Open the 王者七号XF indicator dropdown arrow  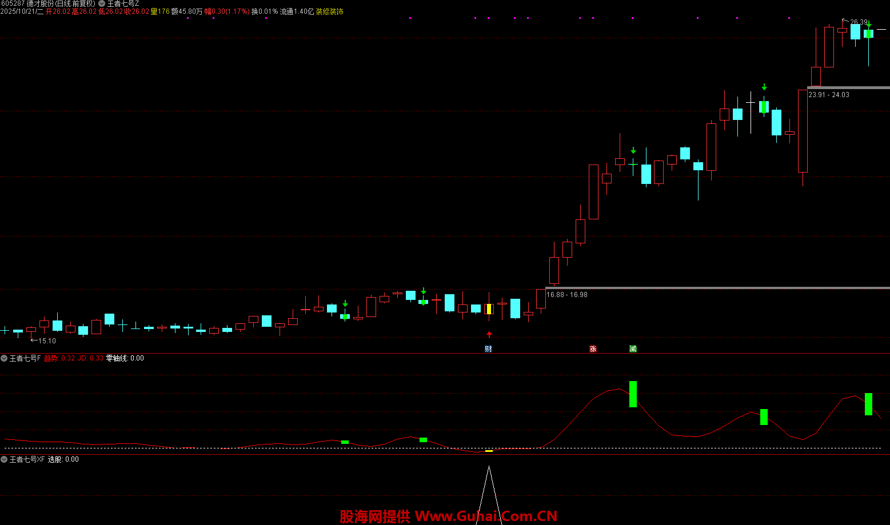4,459
